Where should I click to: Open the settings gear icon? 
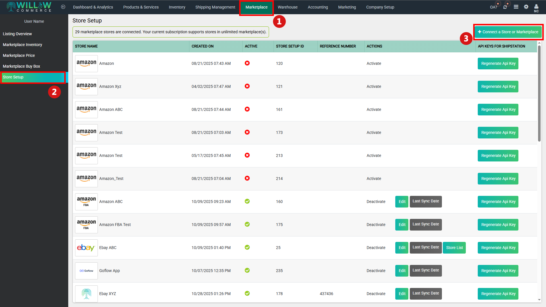point(526,7)
